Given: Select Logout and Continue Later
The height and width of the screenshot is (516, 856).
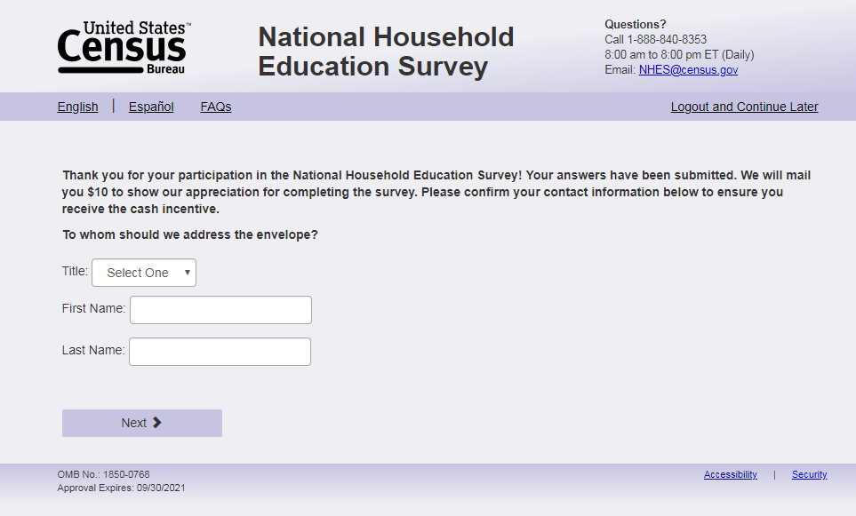Looking at the screenshot, I should point(744,107).
